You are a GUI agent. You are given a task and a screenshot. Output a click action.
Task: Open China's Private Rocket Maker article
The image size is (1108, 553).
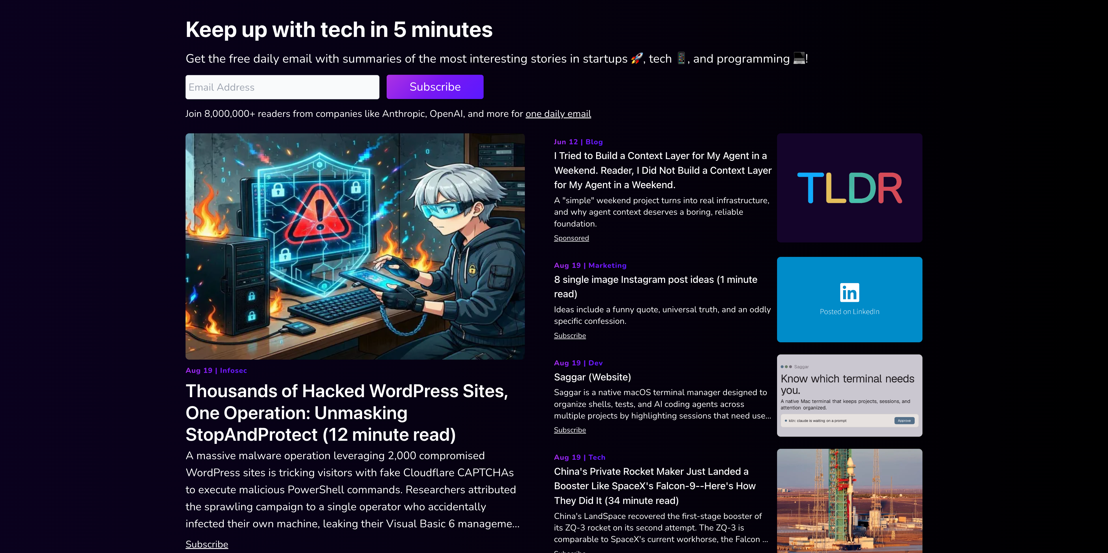pyautogui.click(x=655, y=486)
